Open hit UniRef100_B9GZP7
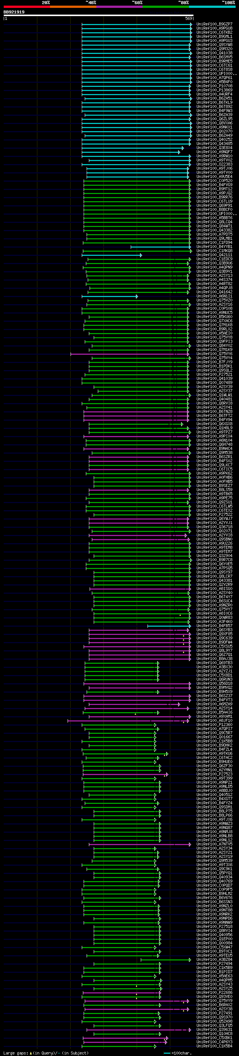The image size is (239, 1056). click(x=214, y=24)
